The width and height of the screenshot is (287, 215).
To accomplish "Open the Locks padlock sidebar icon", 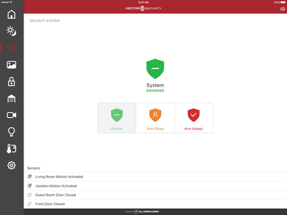I will (x=12, y=82).
